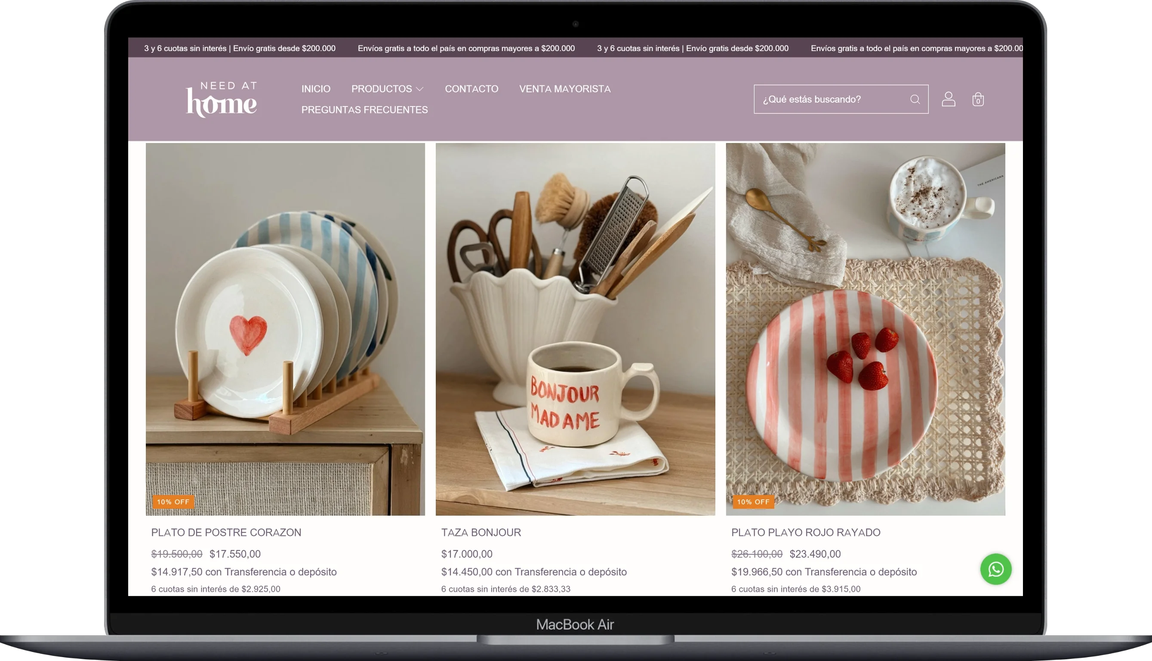Click the TAZA BONJOUR product title
Screen dimensions: 1152x661
pyautogui.click(x=481, y=532)
